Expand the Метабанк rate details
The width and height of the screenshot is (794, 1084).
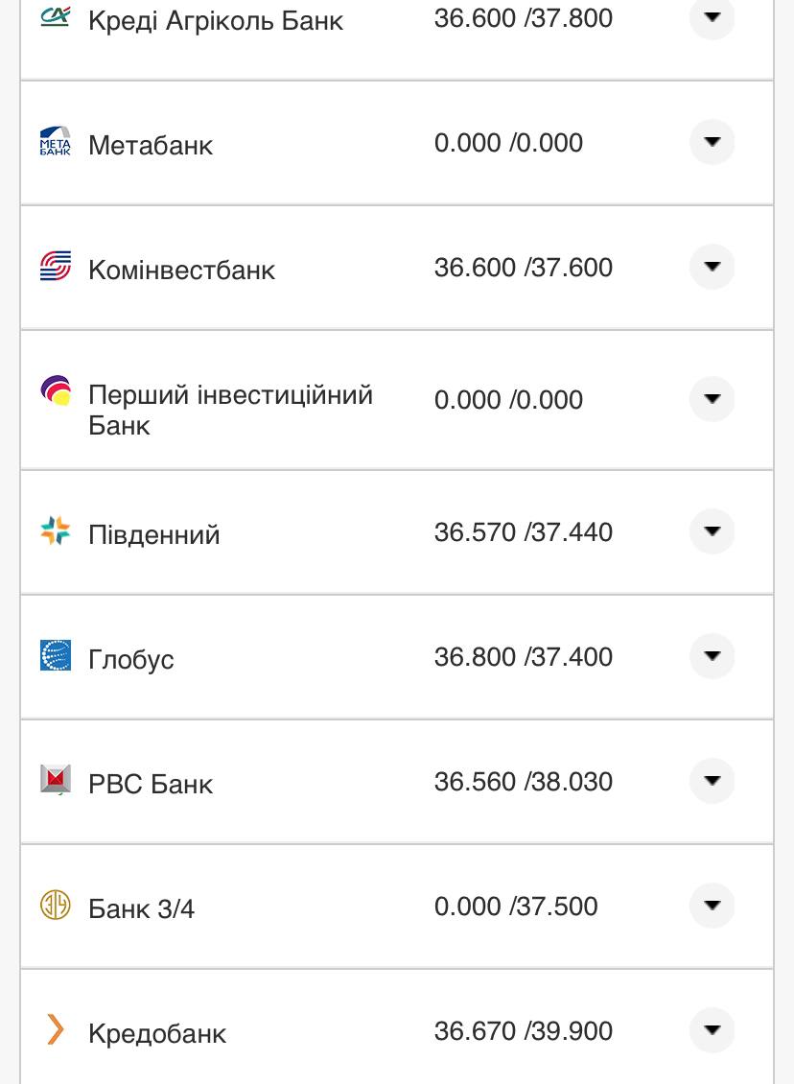pyautogui.click(x=712, y=142)
